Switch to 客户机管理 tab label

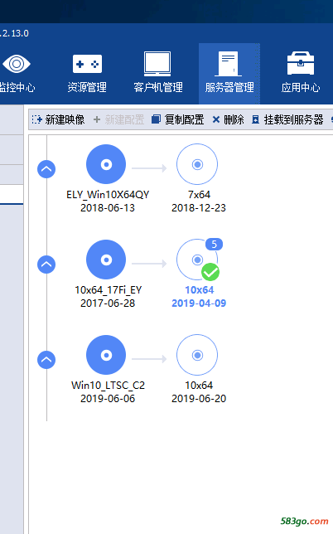coord(158,88)
